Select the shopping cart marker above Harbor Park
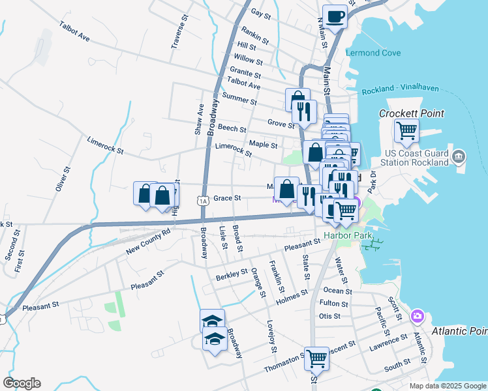The width and height of the screenshot is (488, 391). click(x=346, y=211)
